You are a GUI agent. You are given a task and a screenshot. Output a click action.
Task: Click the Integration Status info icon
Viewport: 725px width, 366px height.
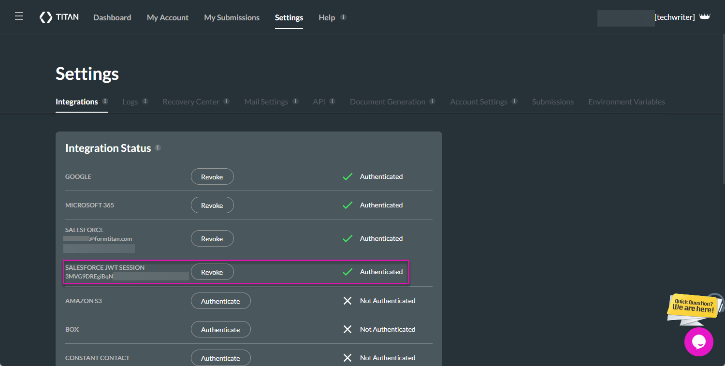pyautogui.click(x=158, y=147)
